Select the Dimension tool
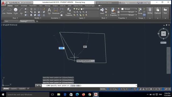The height and width of the screenshot is (97, 172). [x=56, y=11]
